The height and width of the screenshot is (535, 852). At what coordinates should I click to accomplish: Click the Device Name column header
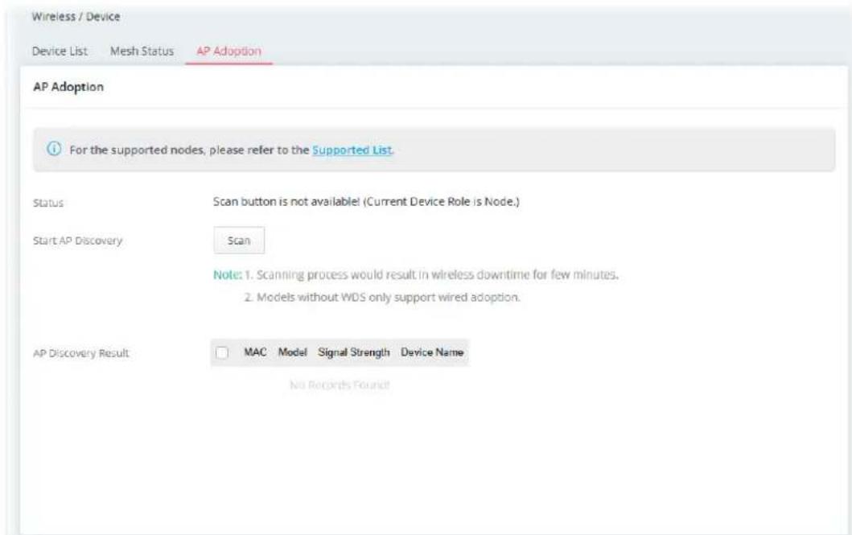432,352
